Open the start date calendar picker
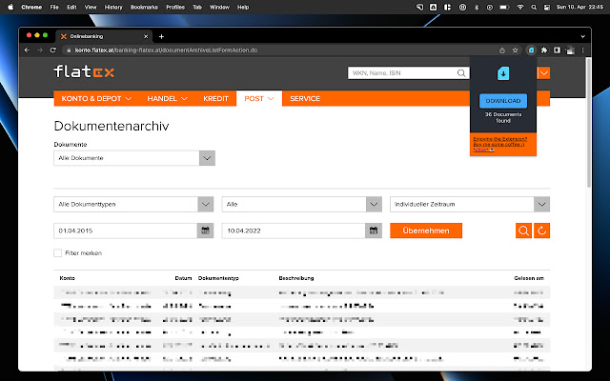The image size is (610, 381). [206, 231]
